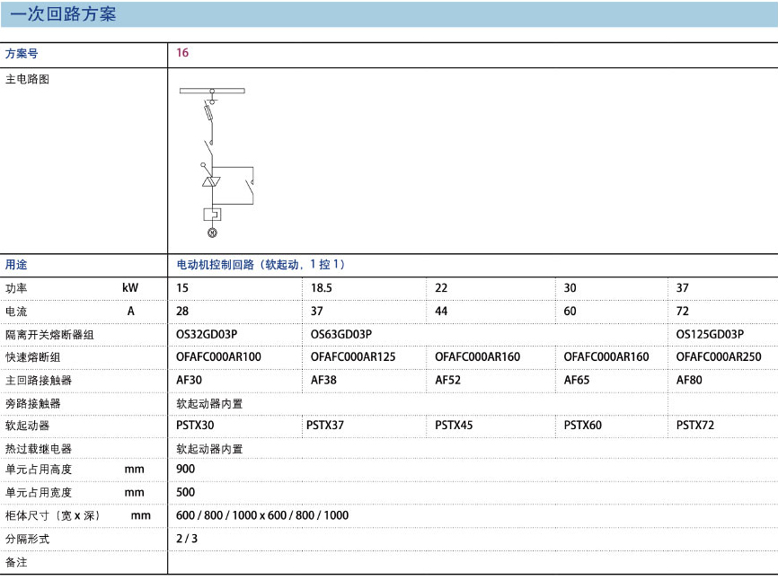Image resolution: width=778 pixels, height=580 pixels.
Task: Click the main circuit diagram drawing
Action: point(217,163)
